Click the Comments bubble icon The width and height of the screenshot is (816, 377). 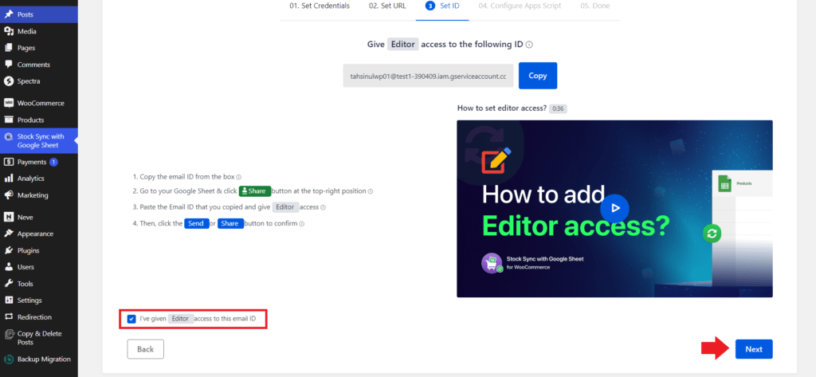tap(8, 65)
